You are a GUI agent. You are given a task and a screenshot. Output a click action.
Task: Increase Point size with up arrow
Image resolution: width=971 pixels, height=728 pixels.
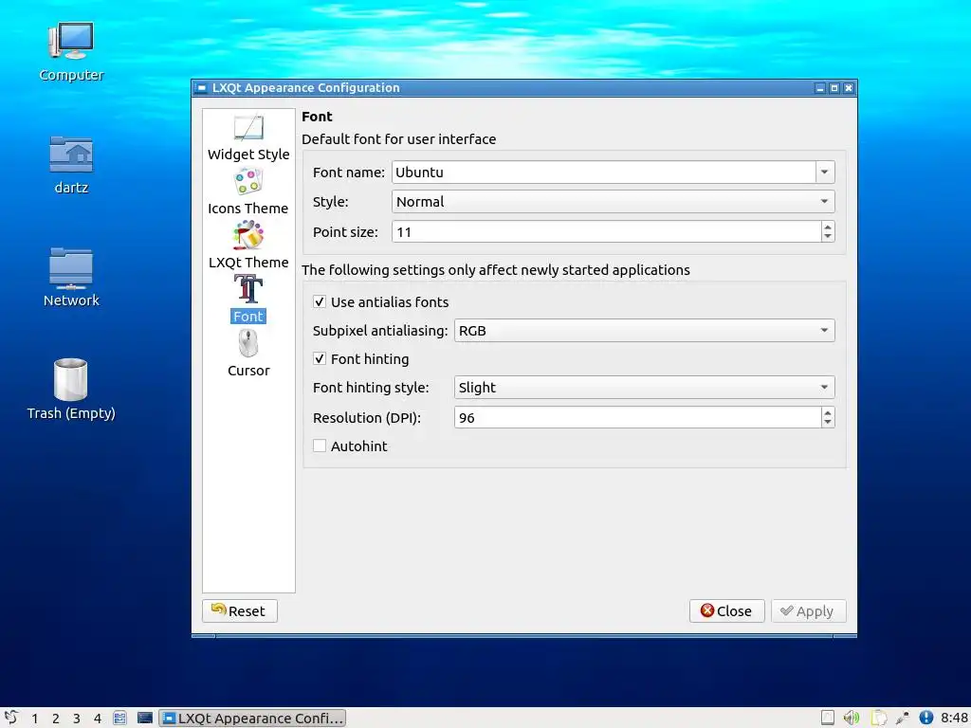tap(828, 227)
